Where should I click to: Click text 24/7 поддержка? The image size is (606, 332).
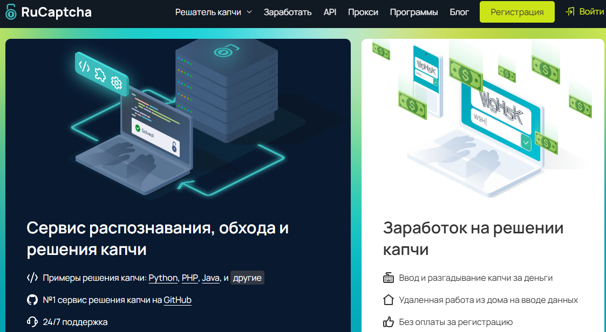(x=75, y=322)
